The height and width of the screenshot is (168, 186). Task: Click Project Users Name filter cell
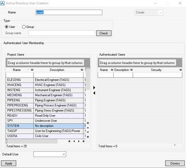pos(20,75)
